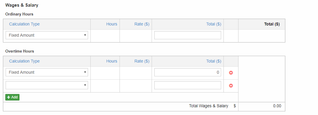The image size is (318, 115).
Task: Remove the Fixed Amount overtime row
Action: coord(231,73)
